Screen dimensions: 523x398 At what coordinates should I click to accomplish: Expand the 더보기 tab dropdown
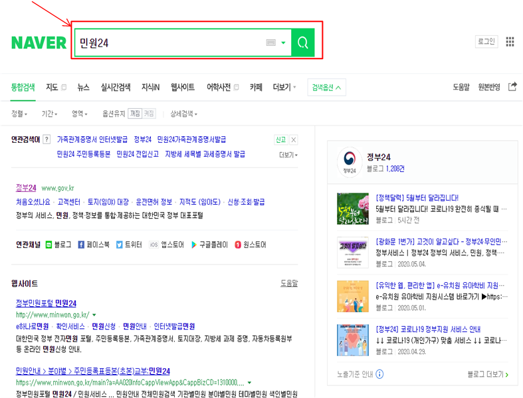(x=284, y=88)
